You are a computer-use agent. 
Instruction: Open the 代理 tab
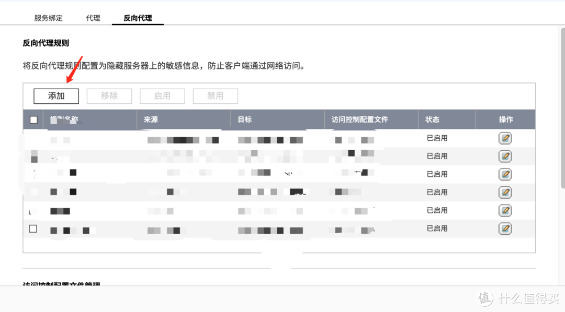tap(93, 18)
